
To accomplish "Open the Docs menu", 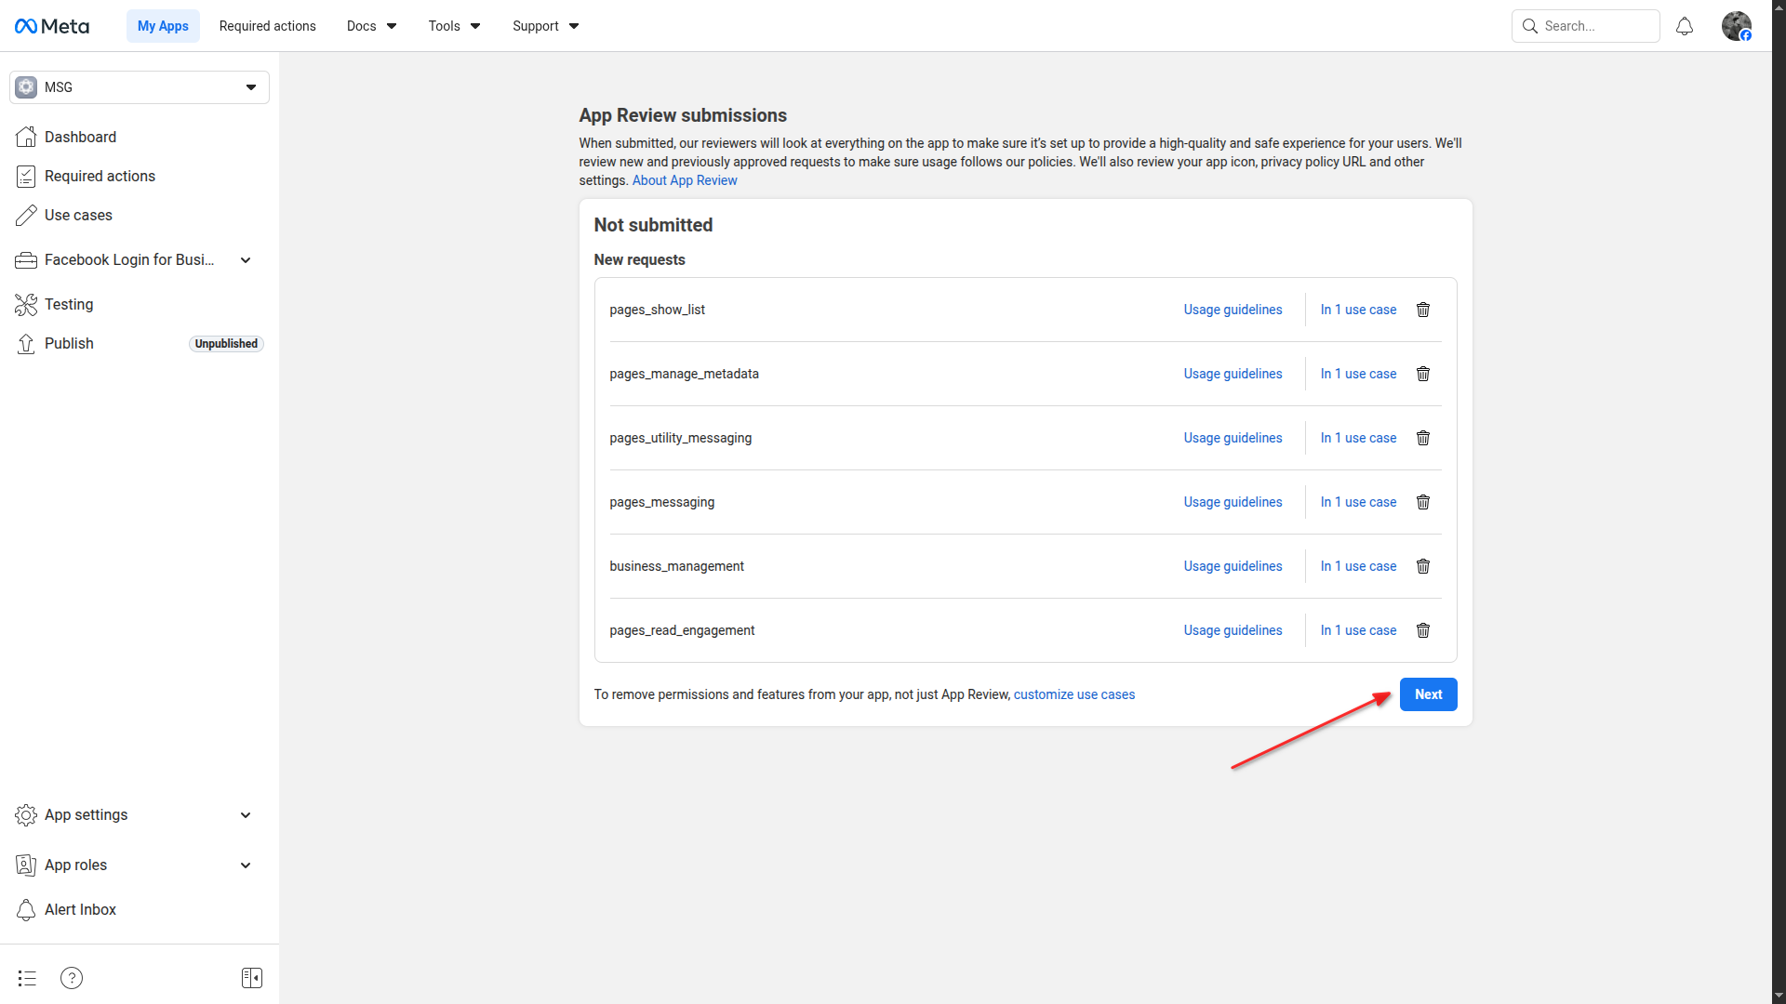I will point(371,26).
